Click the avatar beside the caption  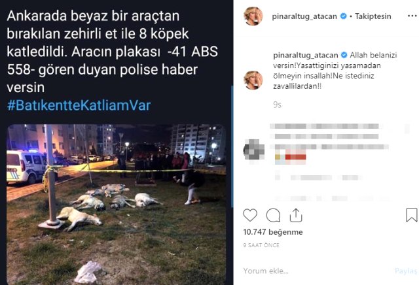(253, 80)
